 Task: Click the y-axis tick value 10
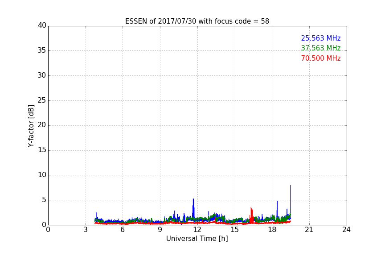click(42, 175)
